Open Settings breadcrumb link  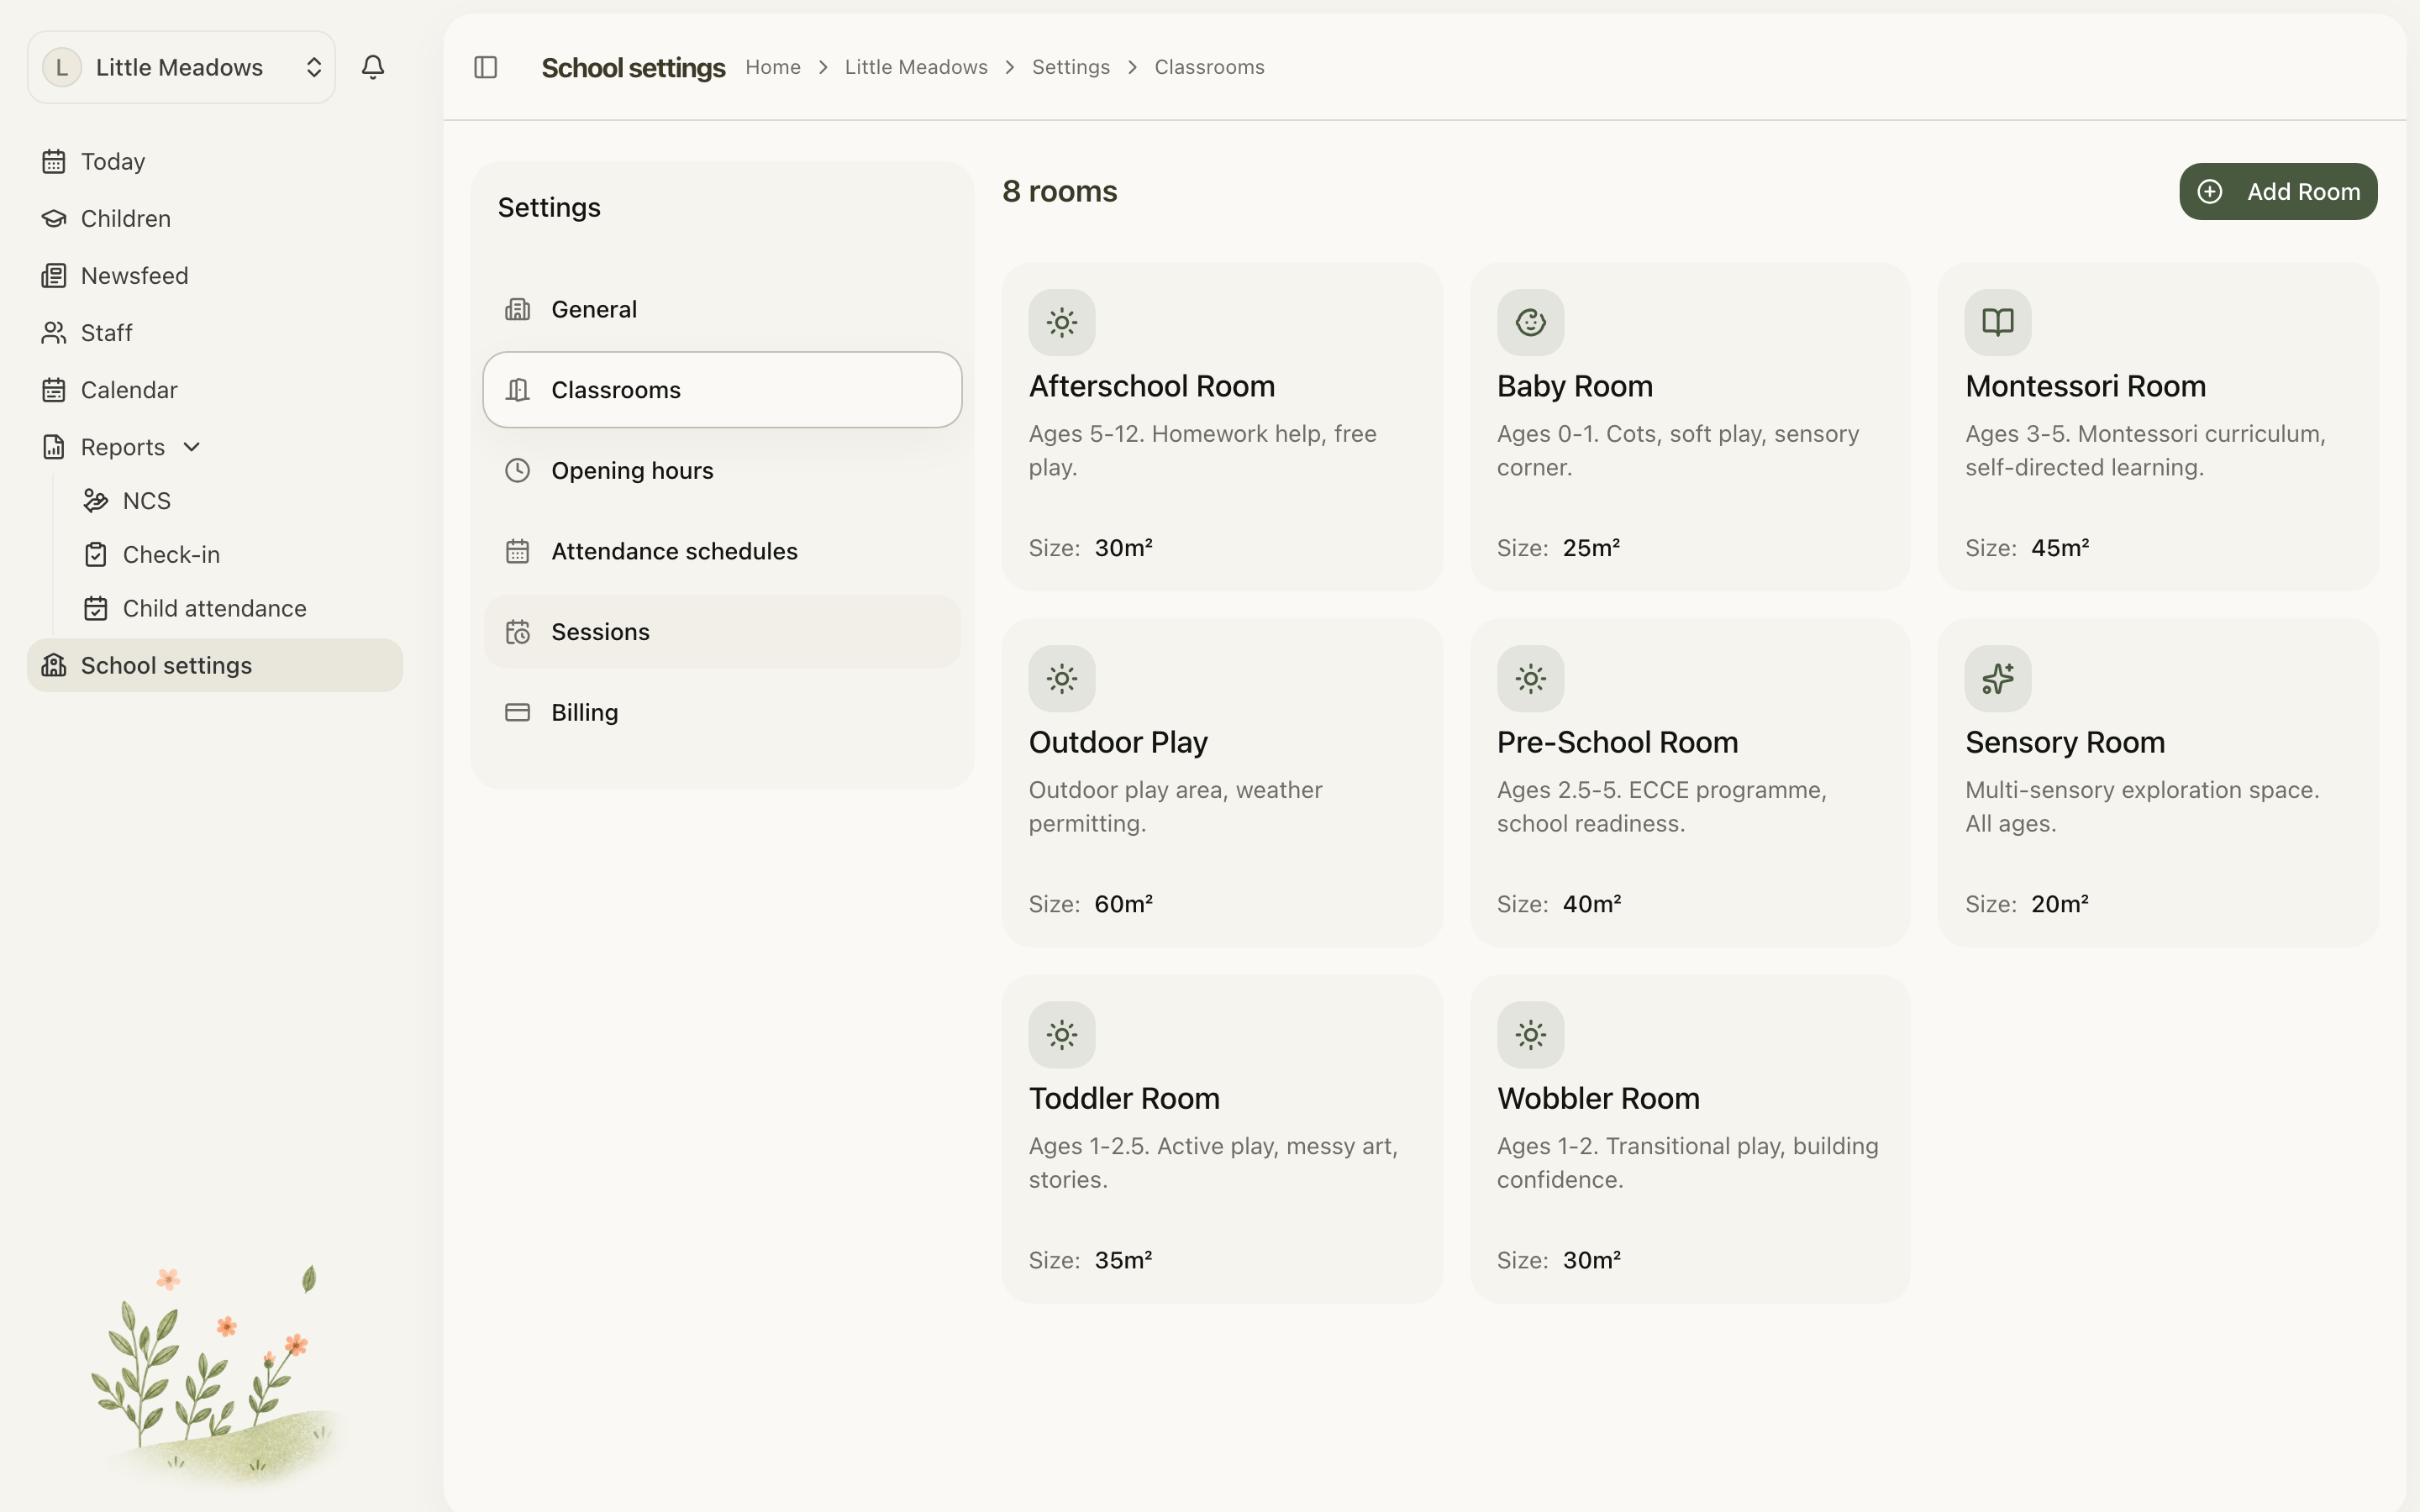coord(1070,67)
